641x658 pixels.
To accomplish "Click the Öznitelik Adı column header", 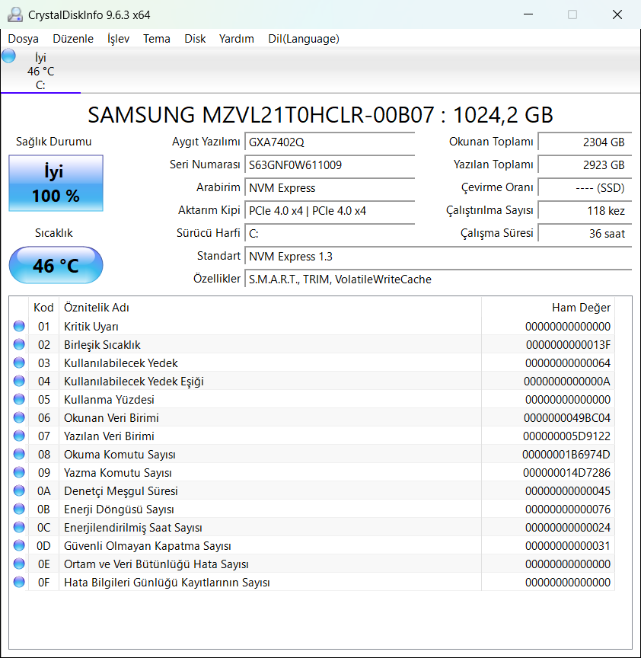I will click(270, 308).
